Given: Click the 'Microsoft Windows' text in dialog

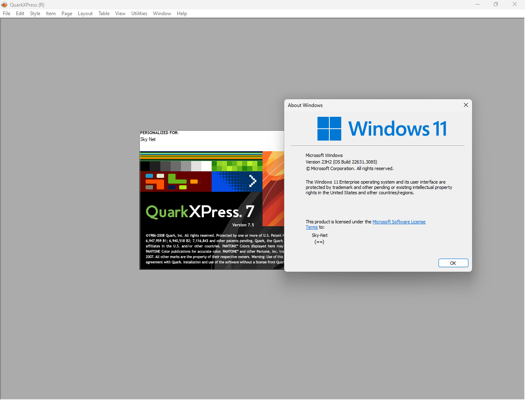Looking at the screenshot, I should point(324,155).
